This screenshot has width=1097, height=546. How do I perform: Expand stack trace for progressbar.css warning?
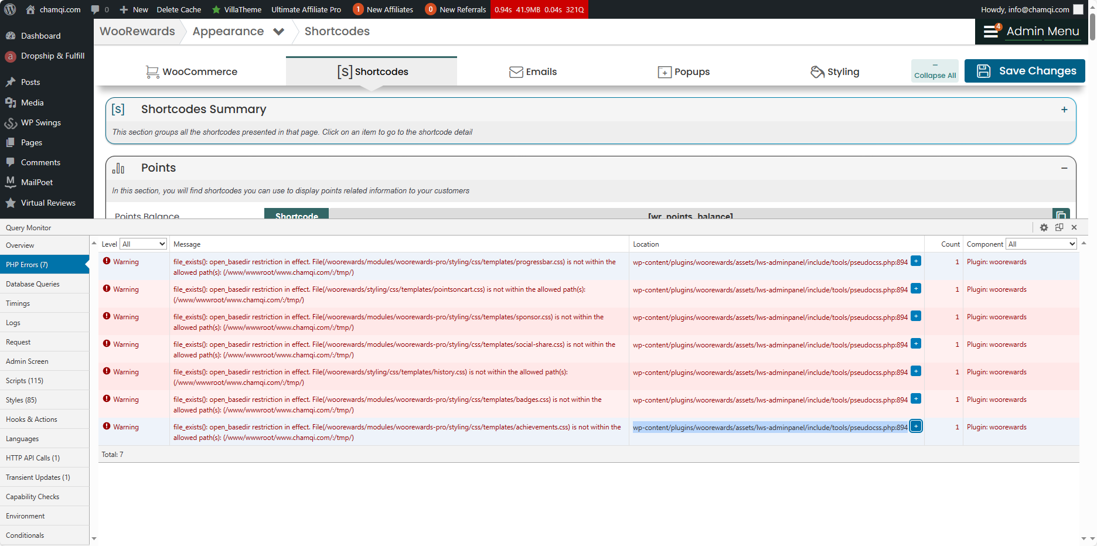(x=916, y=261)
